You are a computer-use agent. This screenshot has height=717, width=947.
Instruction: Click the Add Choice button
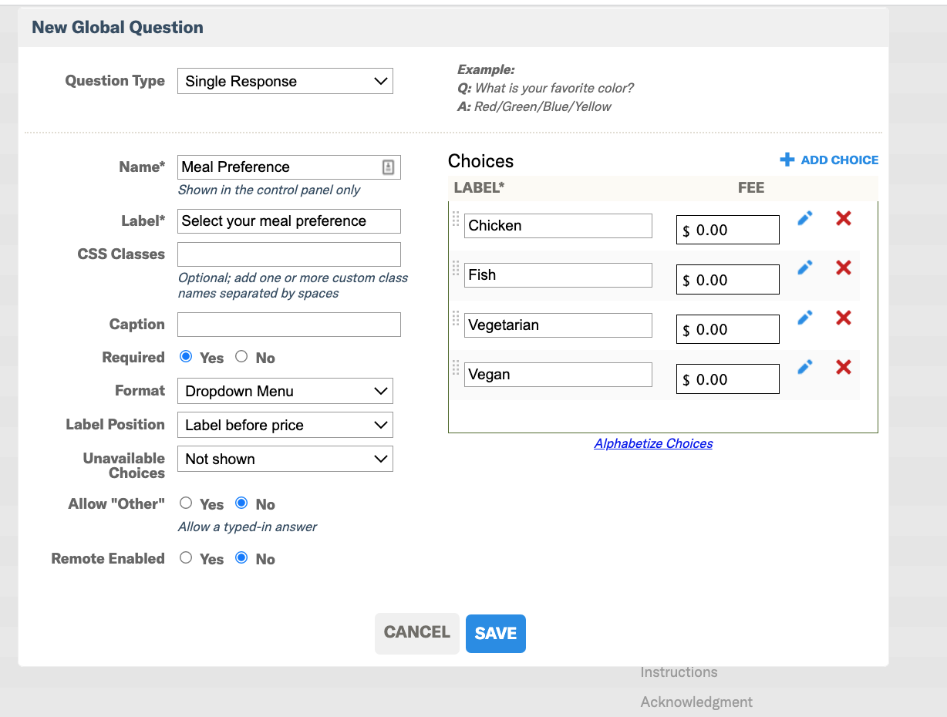coord(829,160)
